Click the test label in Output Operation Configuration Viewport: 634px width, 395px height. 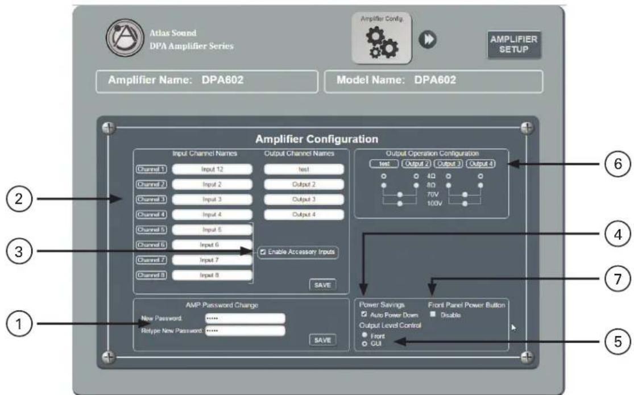point(384,164)
